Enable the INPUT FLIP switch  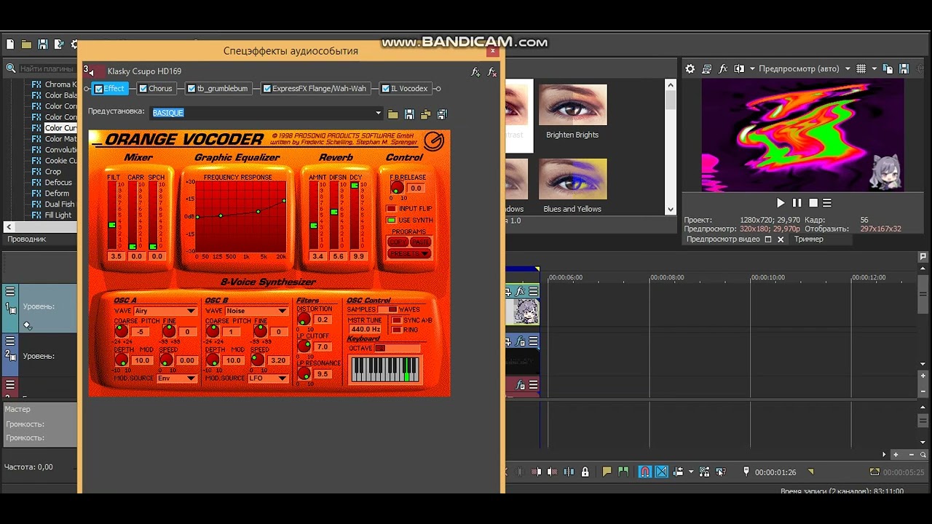[x=391, y=209]
